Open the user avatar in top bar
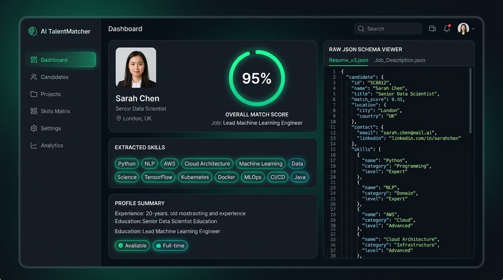The width and height of the screenshot is (503, 280). click(464, 29)
